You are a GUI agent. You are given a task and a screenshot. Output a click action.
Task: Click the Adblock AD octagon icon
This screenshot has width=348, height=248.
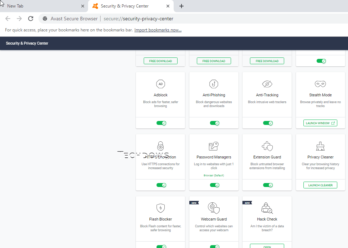(160, 84)
